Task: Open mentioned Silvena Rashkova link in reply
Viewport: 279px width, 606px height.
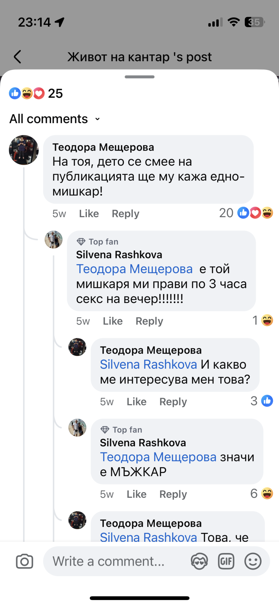Action: click(148, 365)
